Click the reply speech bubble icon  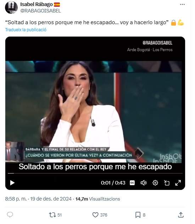(10, 215)
